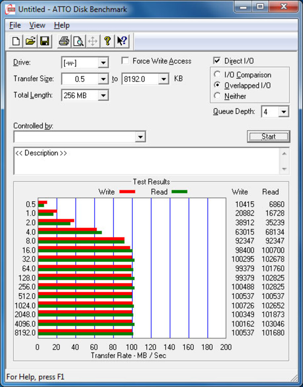Click the red Write legend swatch

coord(127,192)
